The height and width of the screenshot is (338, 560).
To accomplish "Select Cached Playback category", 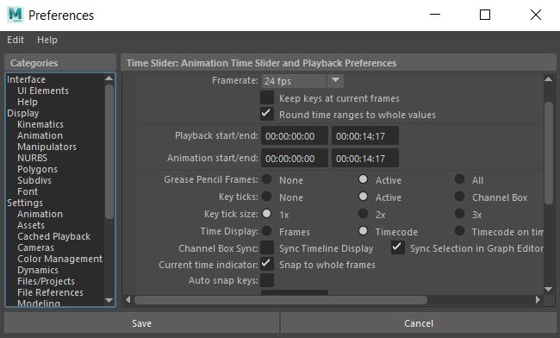I will coord(54,236).
